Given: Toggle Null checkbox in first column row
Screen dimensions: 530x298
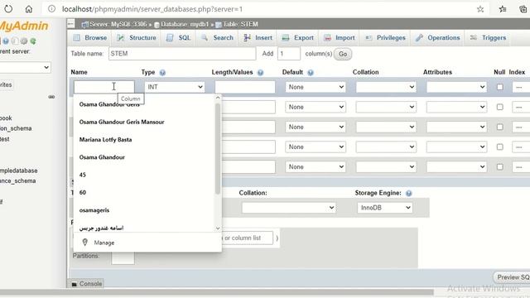Looking at the screenshot, I should [x=499, y=87].
